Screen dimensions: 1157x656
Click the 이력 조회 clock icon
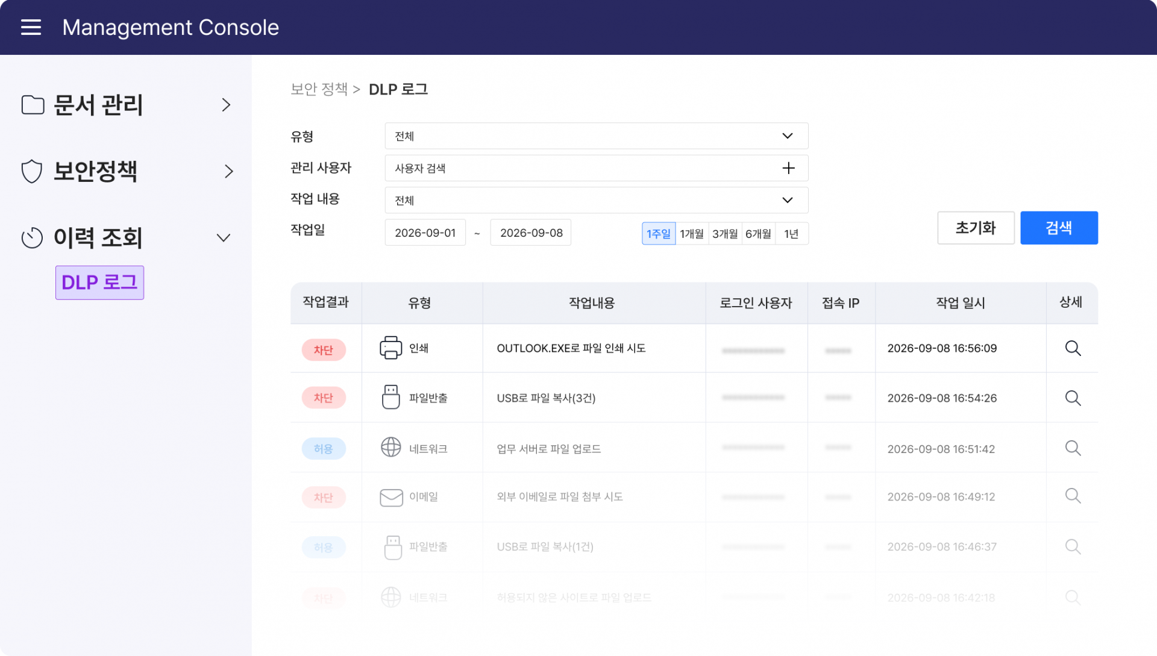pos(32,237)
